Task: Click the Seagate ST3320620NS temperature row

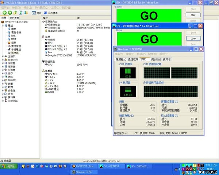Action: click(x=70, y=55)
